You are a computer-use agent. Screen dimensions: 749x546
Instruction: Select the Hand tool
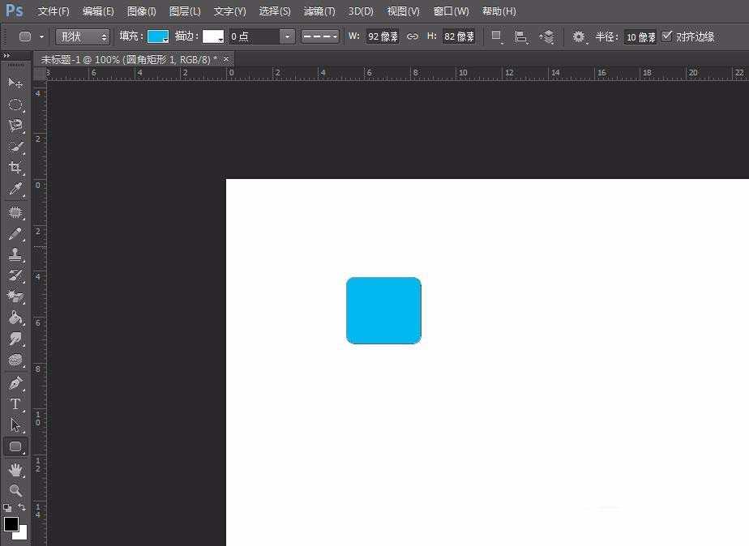pyautogui.click(x=15, y=469)
